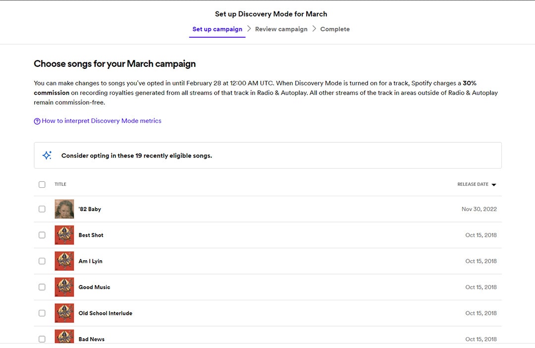Screen dimensions: 535x348
Task: Click the release date in Bad News row
Action: (x=481, y=339)
